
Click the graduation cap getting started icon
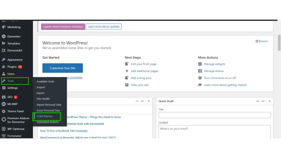(200, 85)
